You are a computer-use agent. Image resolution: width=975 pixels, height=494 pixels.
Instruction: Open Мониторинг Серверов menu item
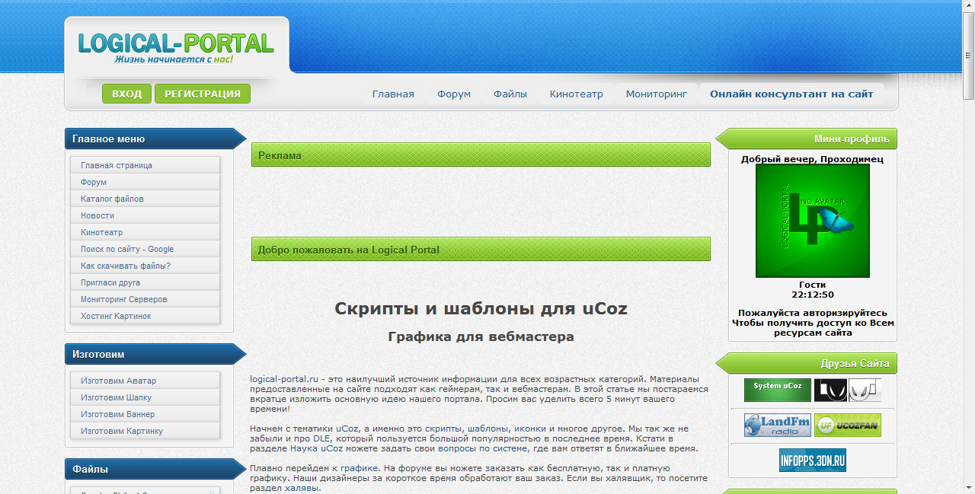145,299
